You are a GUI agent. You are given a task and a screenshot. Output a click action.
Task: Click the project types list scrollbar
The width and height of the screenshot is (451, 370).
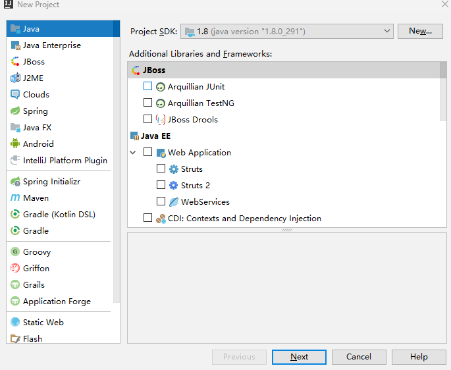point(117,161)
